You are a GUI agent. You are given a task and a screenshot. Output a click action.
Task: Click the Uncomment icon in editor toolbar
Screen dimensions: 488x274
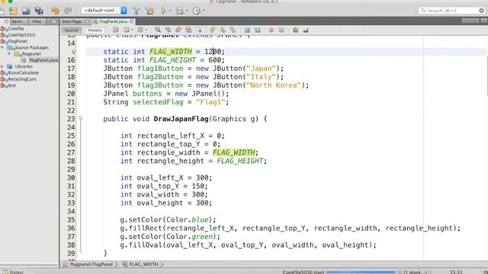click(306, 30)
